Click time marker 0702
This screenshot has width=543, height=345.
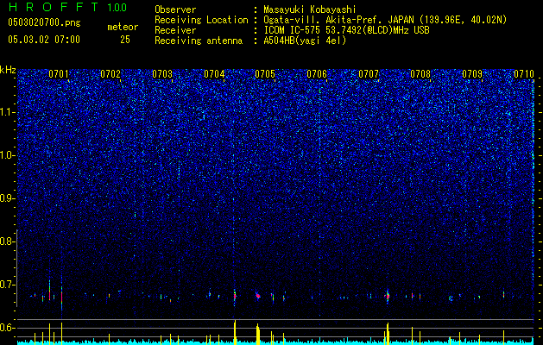click(x=110, y=74)
